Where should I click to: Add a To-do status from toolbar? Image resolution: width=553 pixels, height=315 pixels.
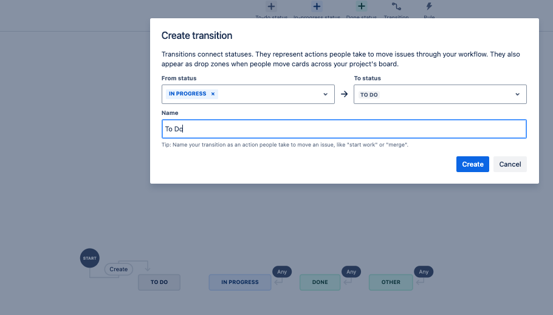coord(271,6)
